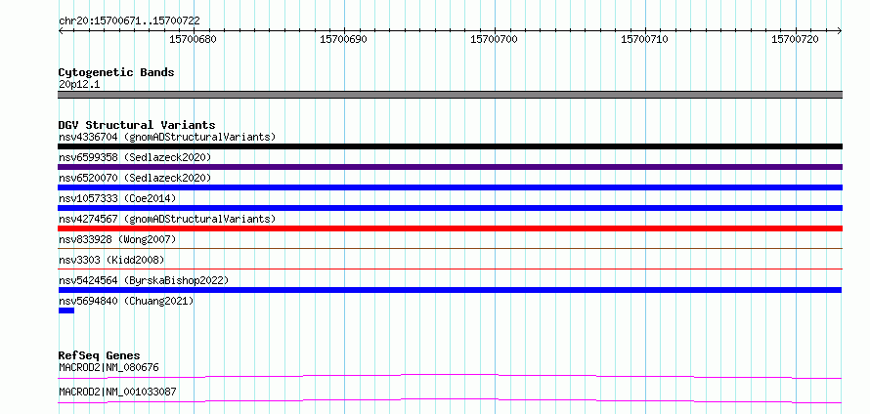Click the chr20:15700671..15700722 coordinate label
The height and width of the screenshot is (414, 870).
coord(129,21)
